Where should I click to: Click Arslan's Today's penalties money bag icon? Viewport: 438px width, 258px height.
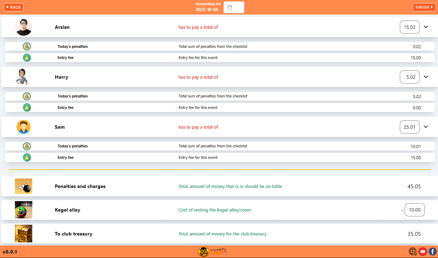[27, 46]
